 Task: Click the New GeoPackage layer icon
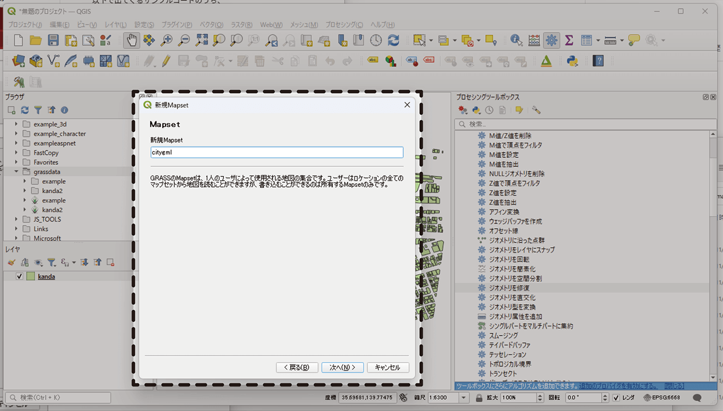(36, 61)
